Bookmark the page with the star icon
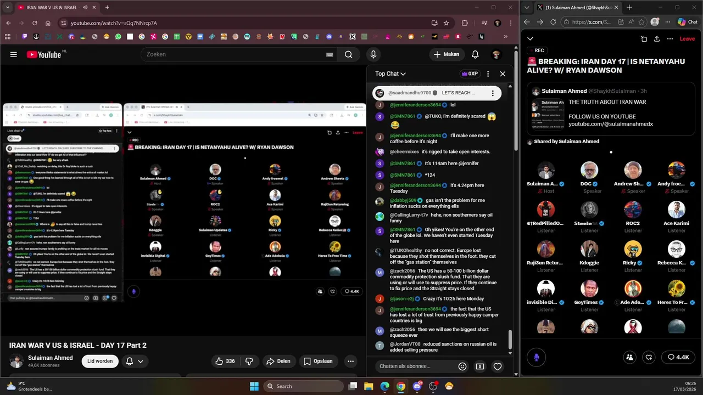The width and height of the screenshot is (703, 395). pyautogui.click(x=447, y=23)
